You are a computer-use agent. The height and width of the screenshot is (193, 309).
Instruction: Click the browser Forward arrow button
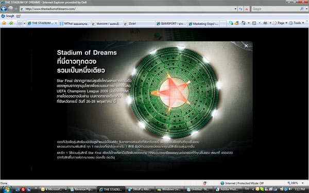point(11,9)
